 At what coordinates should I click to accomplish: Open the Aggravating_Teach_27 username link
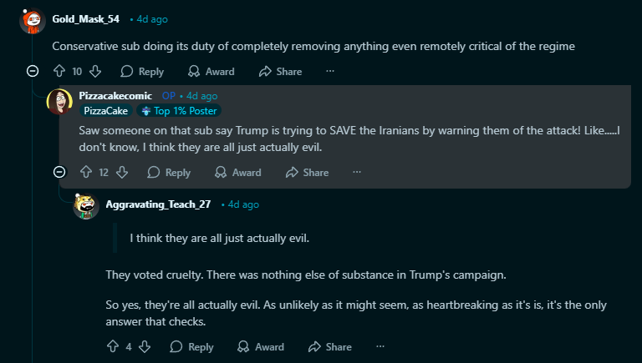pyautogui.click(x=158, y=204)
